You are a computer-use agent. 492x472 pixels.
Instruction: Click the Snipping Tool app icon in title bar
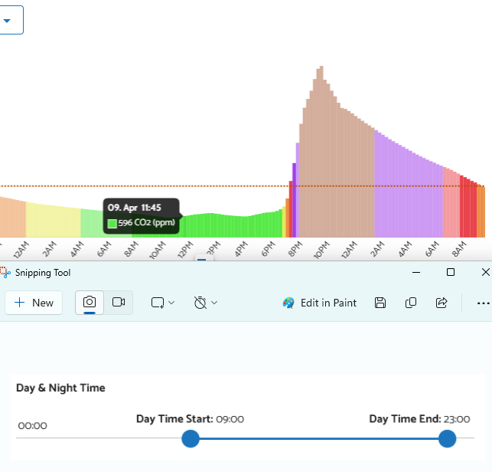pyautogui.click(x=5, y=272)
